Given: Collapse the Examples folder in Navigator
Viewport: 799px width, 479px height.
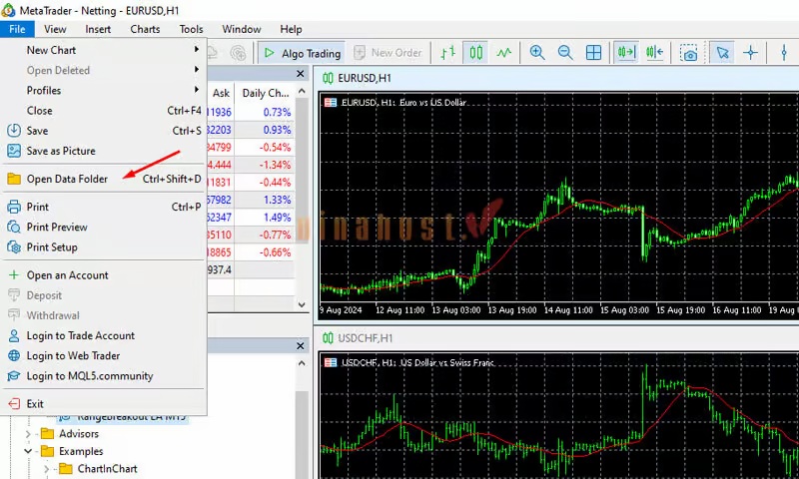Looking at the screenshot, I should [x=28, y=451].
